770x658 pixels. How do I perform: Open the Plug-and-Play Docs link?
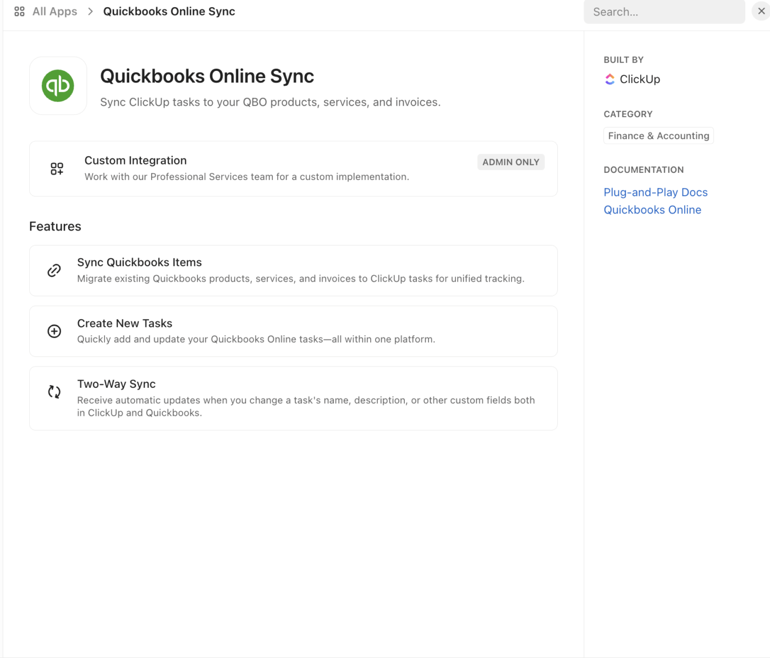(x=655, y=192)
